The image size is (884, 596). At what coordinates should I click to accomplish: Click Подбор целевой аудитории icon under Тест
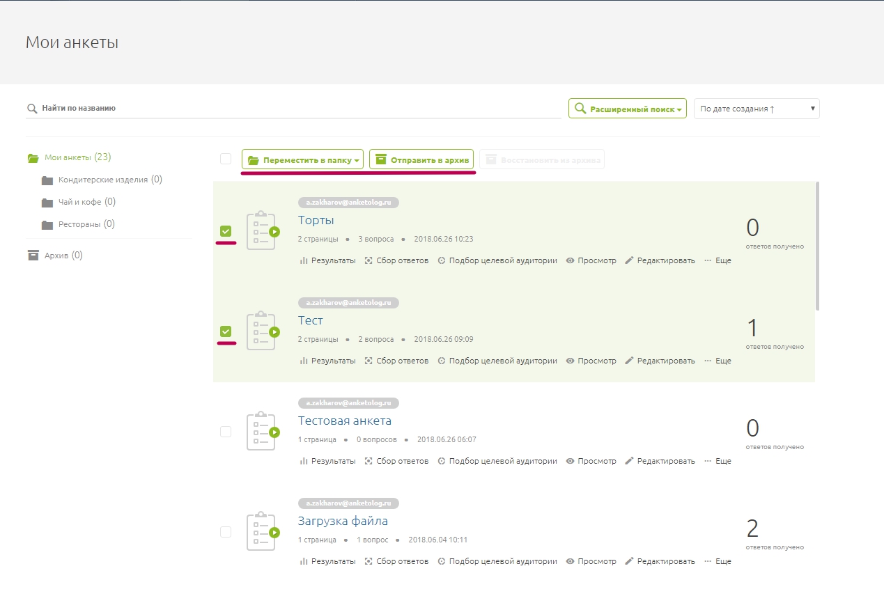442,361
